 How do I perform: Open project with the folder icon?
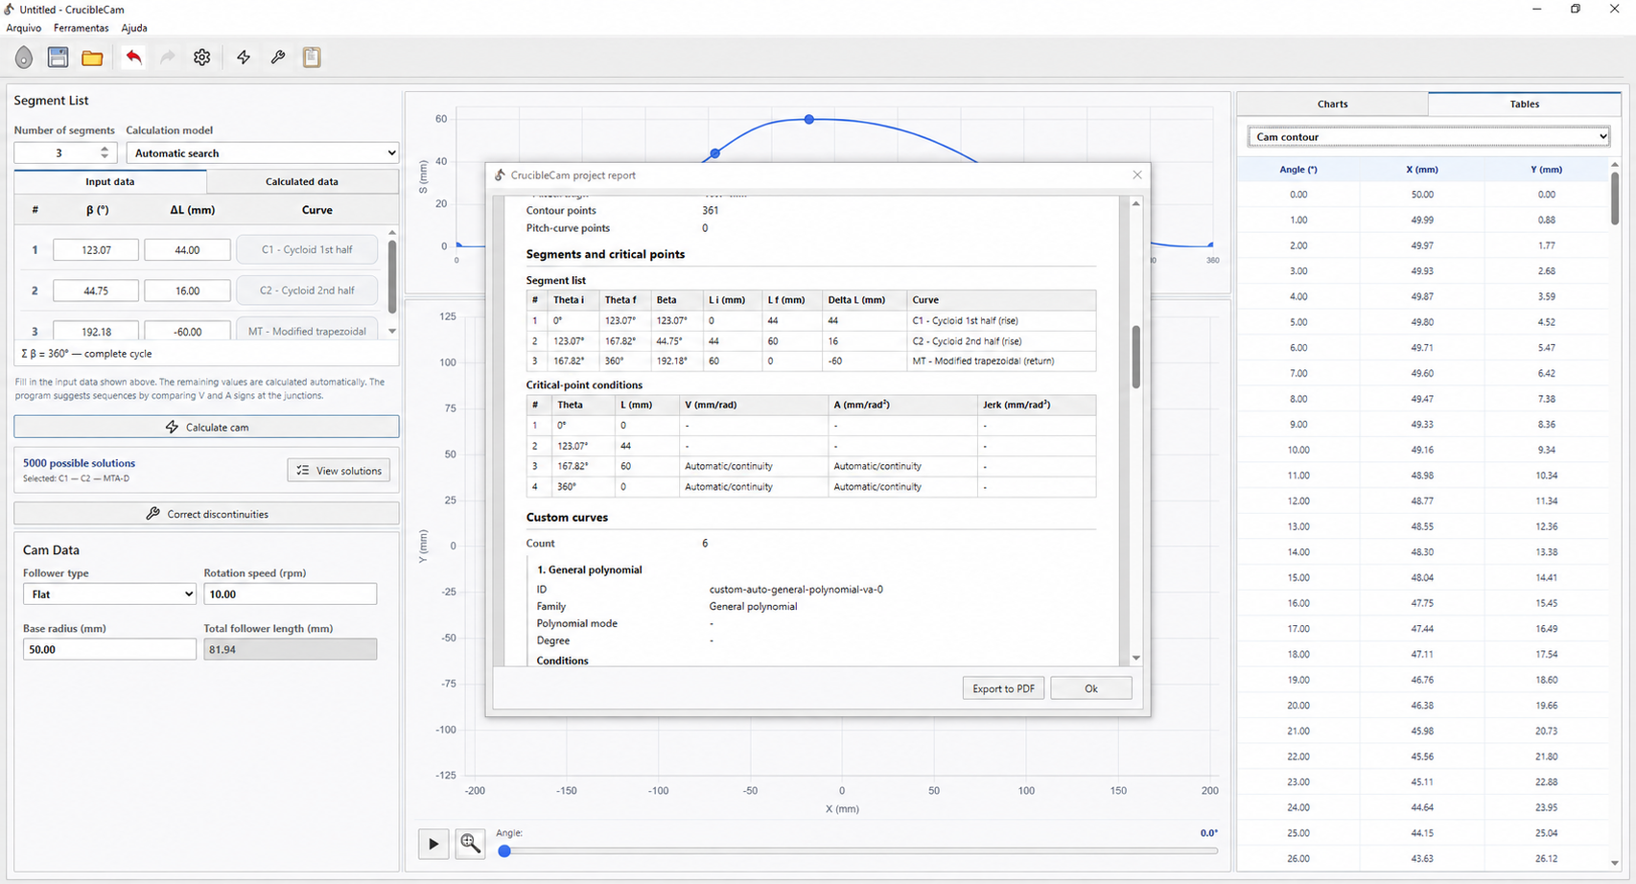point(92,58)
